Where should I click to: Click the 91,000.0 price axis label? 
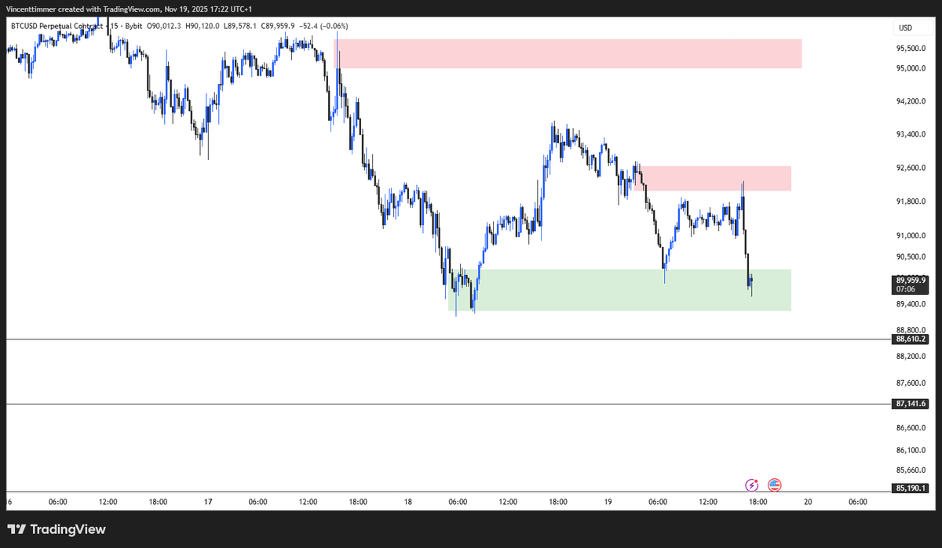click(x=911, y=235)
